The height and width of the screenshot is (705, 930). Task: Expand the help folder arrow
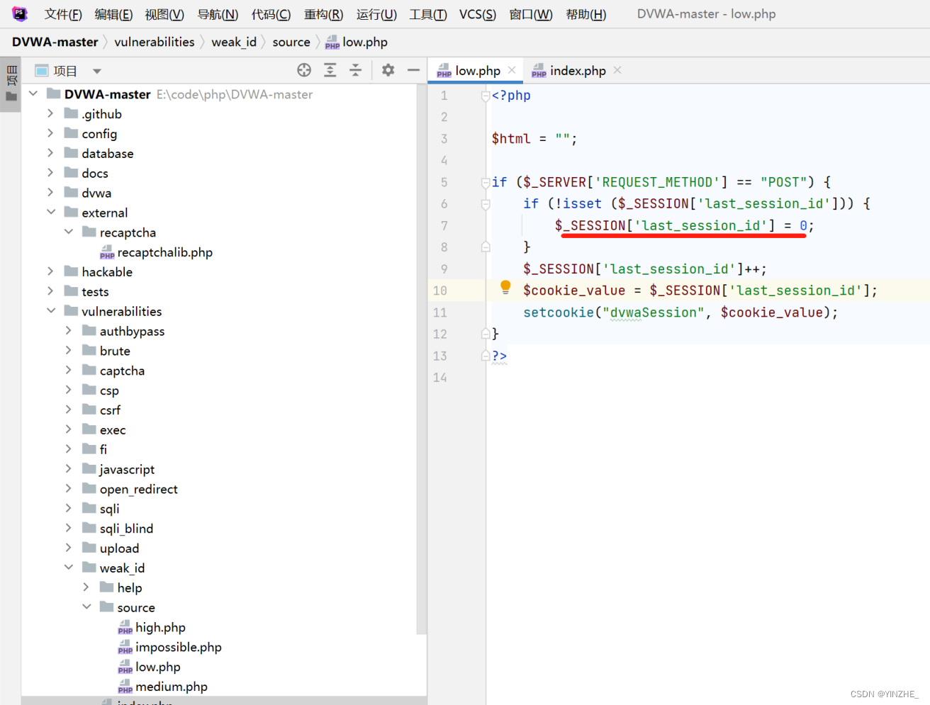tap(86, 587)
